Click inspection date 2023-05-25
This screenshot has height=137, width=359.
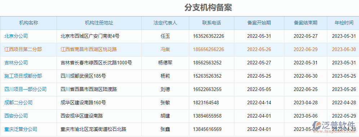pyautogui.click(x=344, y=76)
